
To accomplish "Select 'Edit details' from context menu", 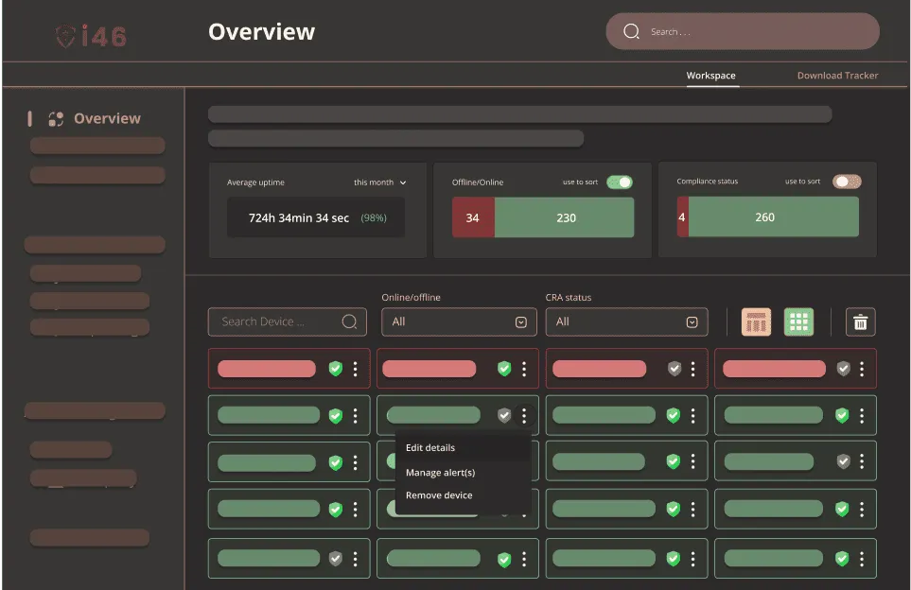I will coord(430,448).
